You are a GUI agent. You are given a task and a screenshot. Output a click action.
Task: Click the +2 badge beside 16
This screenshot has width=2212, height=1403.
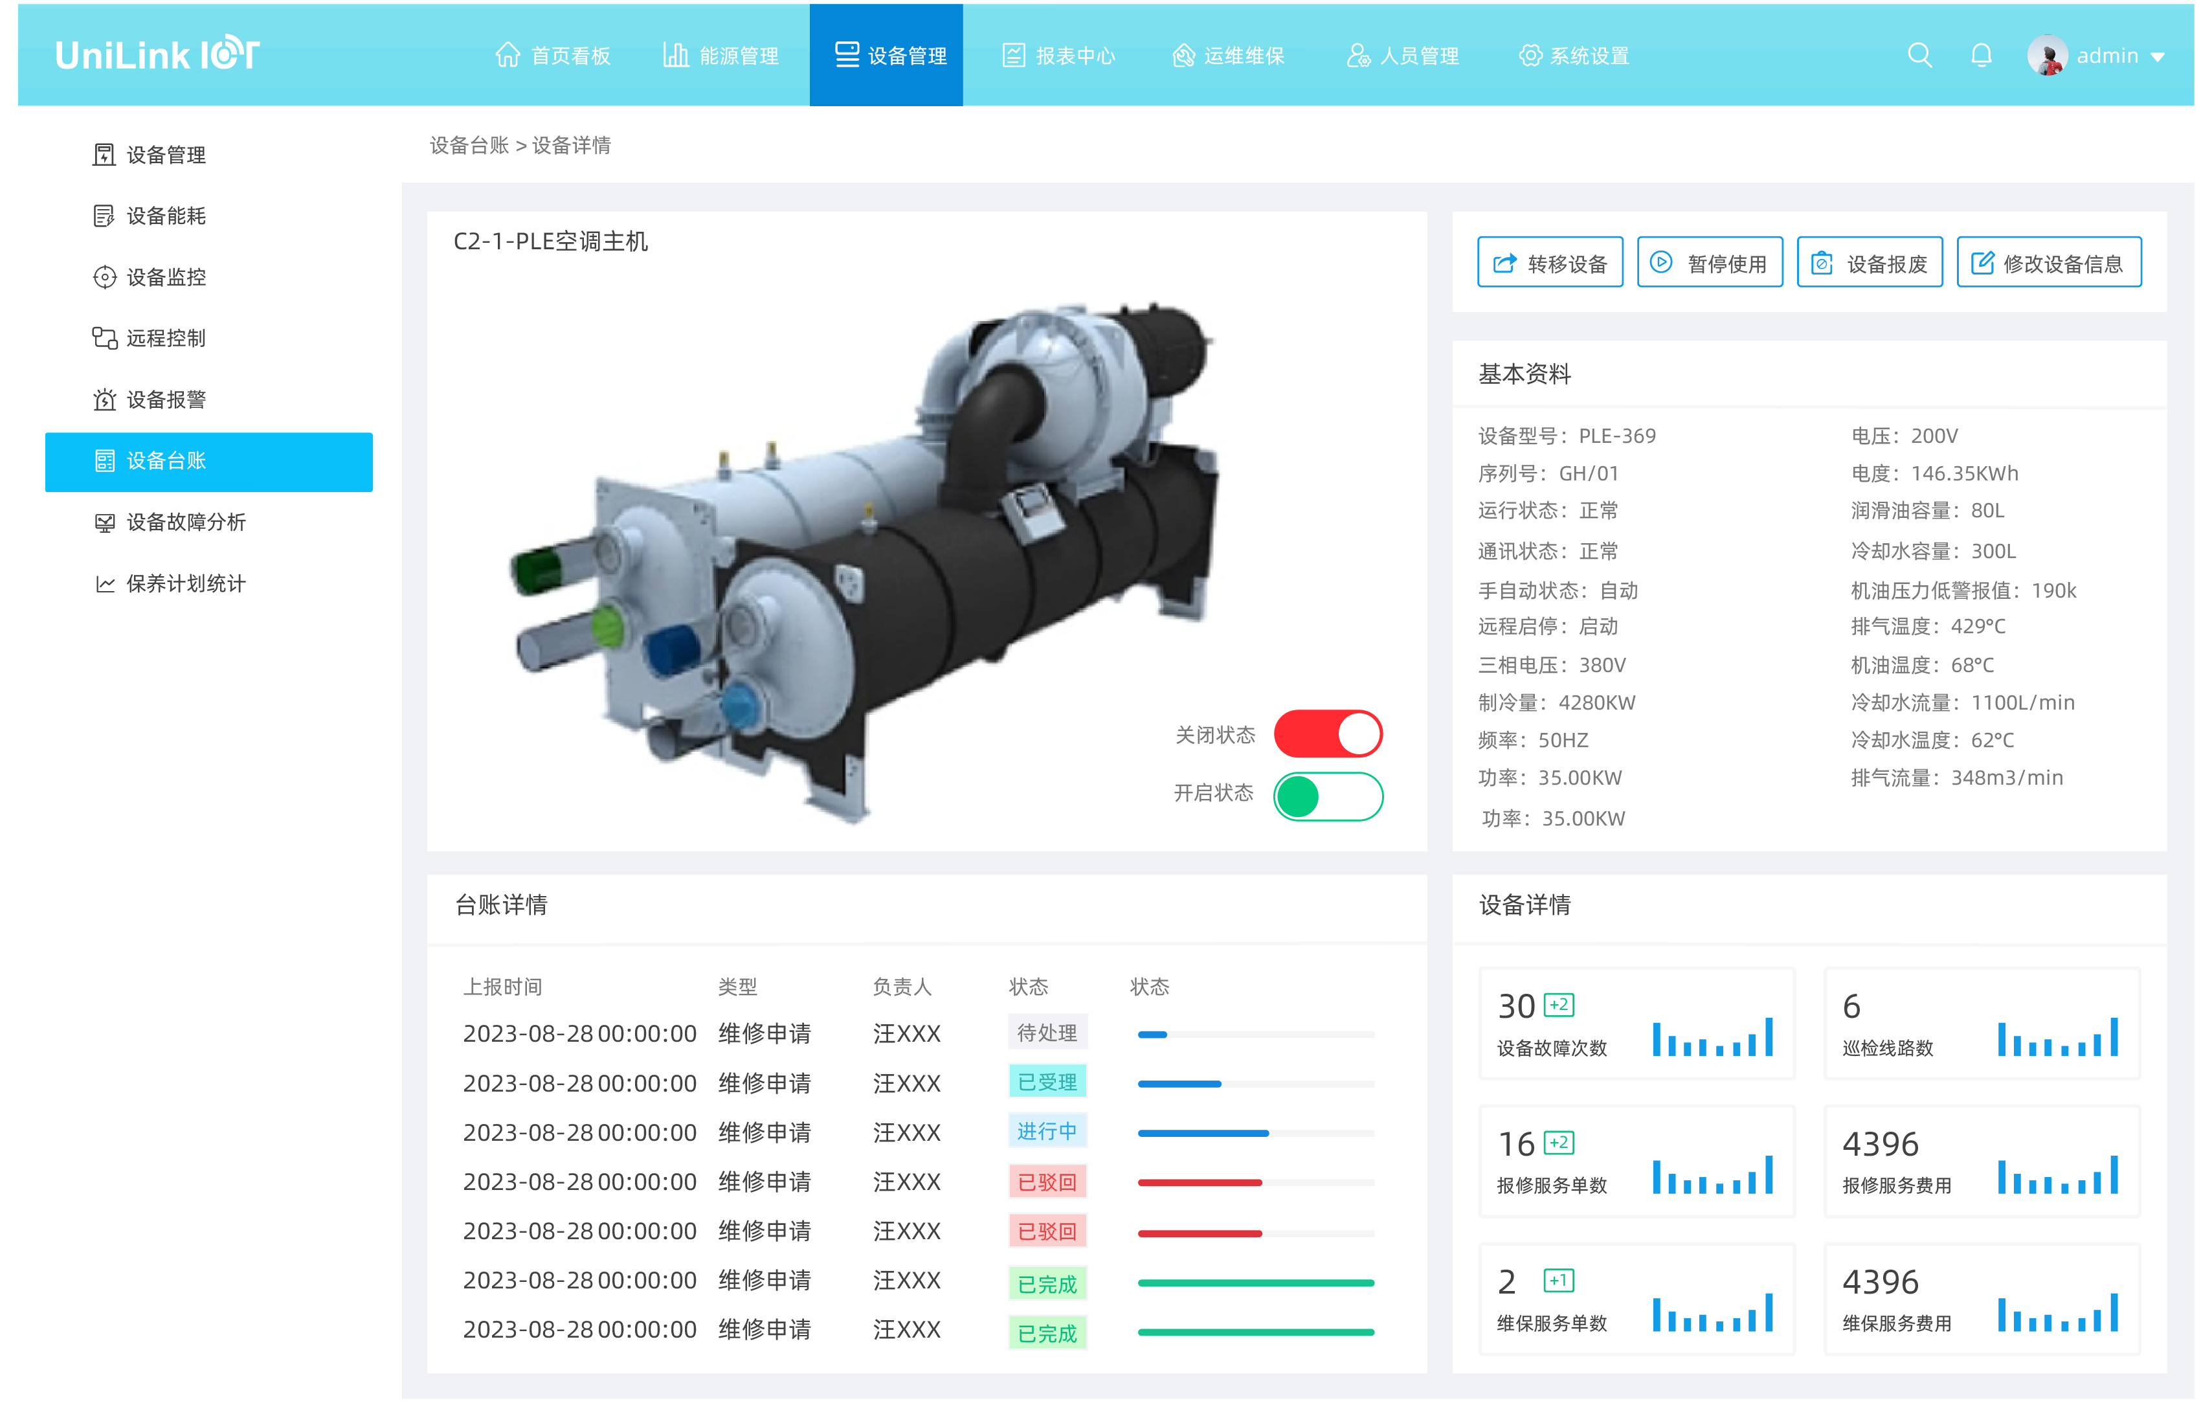pos(1559,1142)
